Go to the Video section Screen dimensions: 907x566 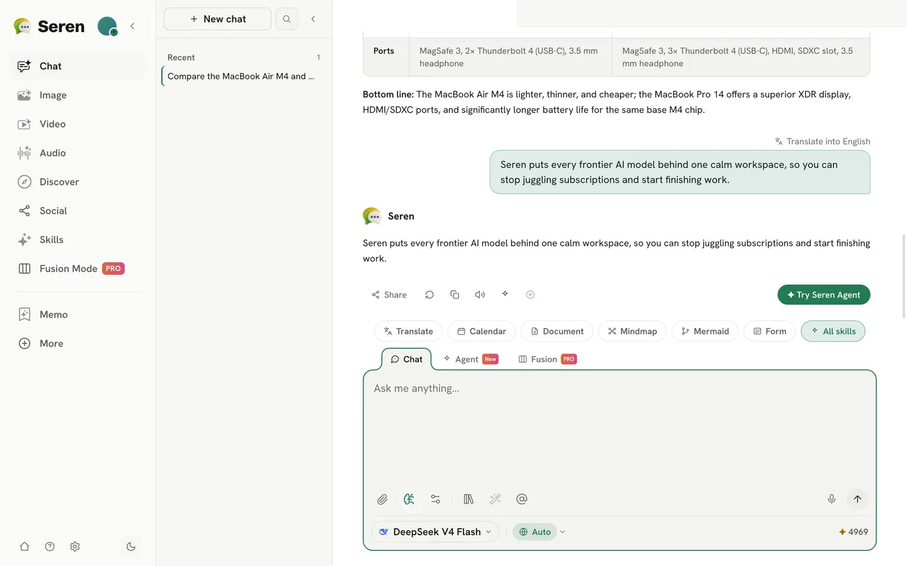[77, 124]
